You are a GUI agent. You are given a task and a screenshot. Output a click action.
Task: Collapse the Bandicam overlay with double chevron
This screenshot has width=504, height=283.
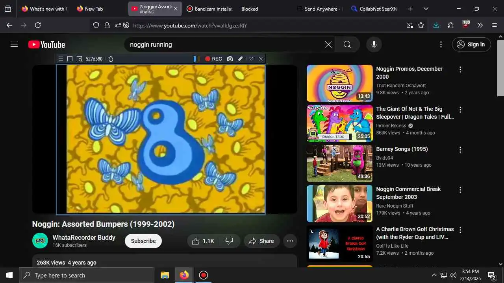251,59
